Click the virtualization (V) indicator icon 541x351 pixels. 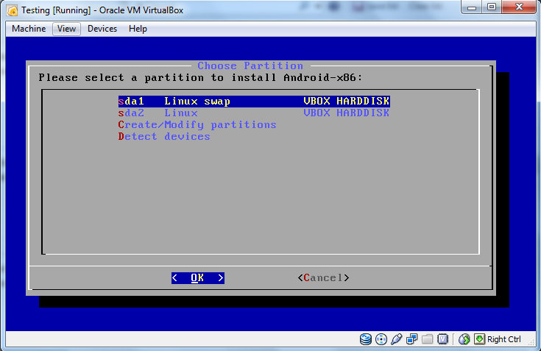[x=442, y=339]
